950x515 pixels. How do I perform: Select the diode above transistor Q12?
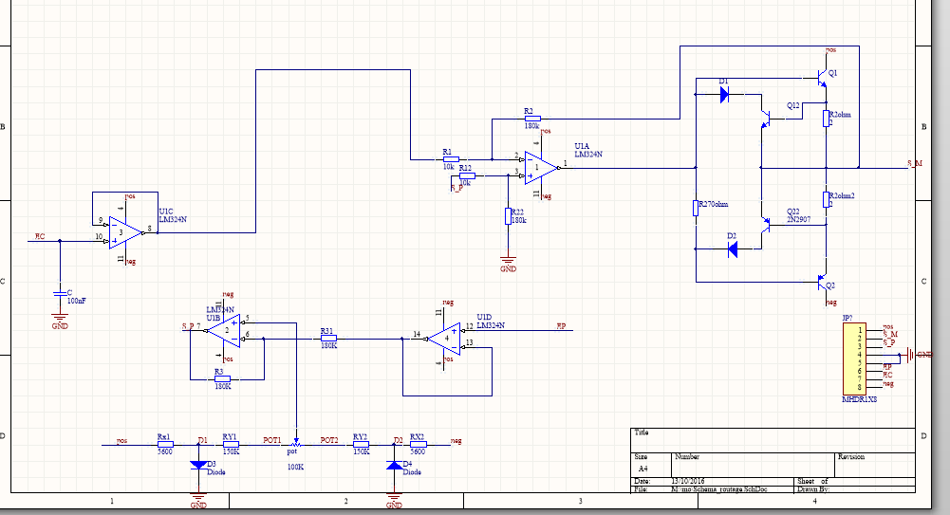724,95
